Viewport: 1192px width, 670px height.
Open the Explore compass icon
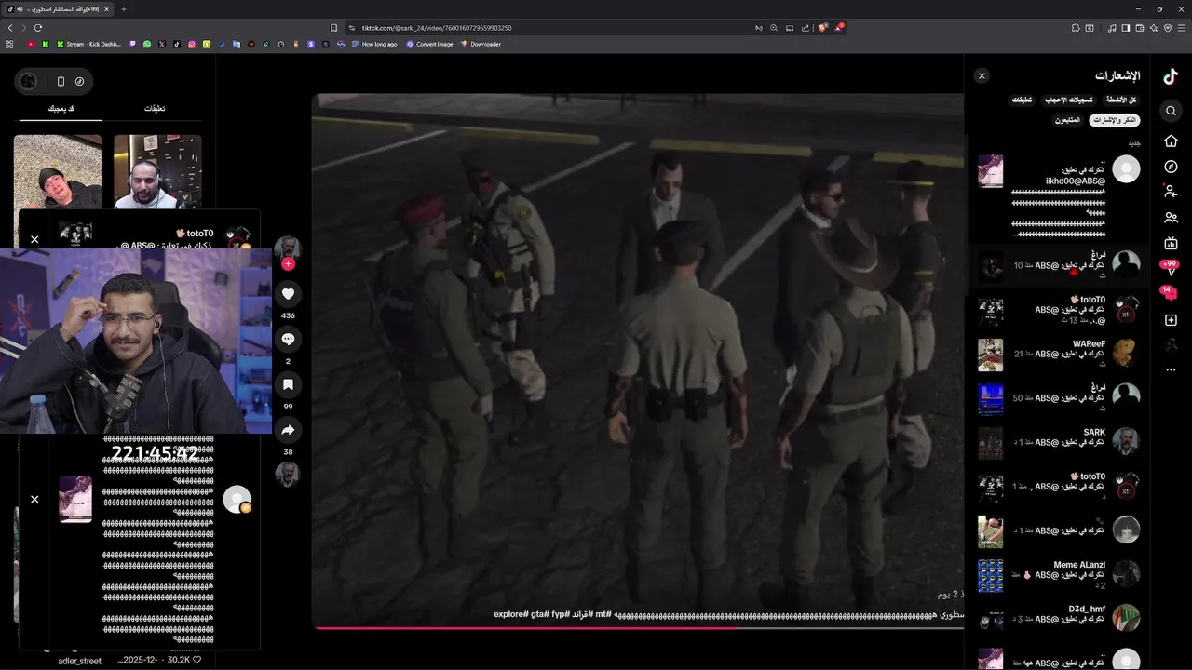(x=1171, y=167)
